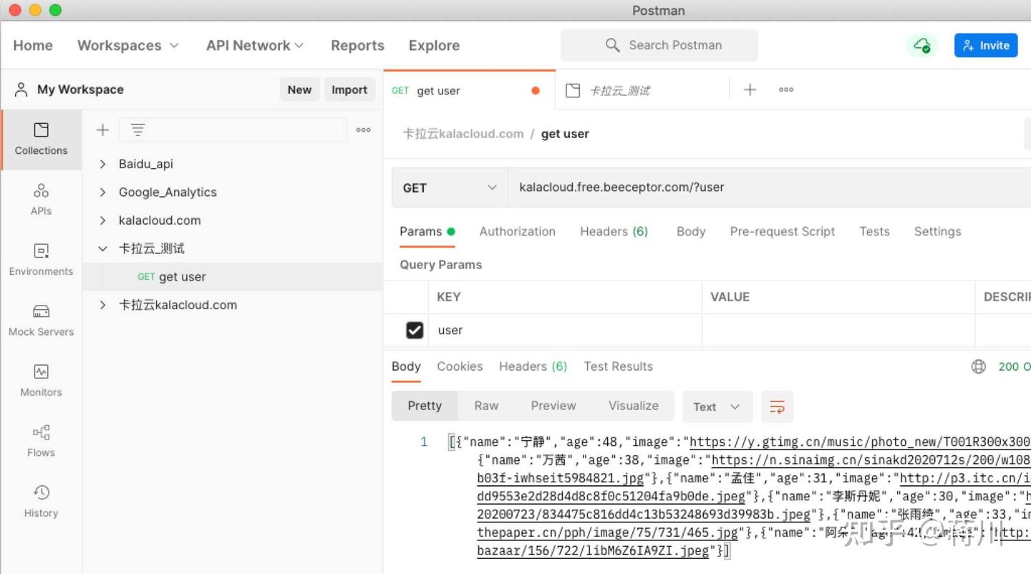
Task: Switch to the Headers (6) request tab
Action: [x=614, y=231]
